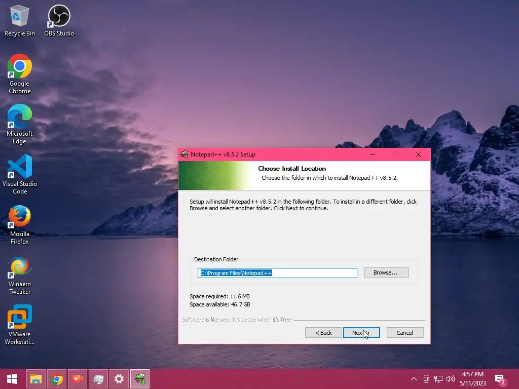This screenshot has width=519, height=389.
Task: Show hidden system tray icons
Action: point(414,379)
